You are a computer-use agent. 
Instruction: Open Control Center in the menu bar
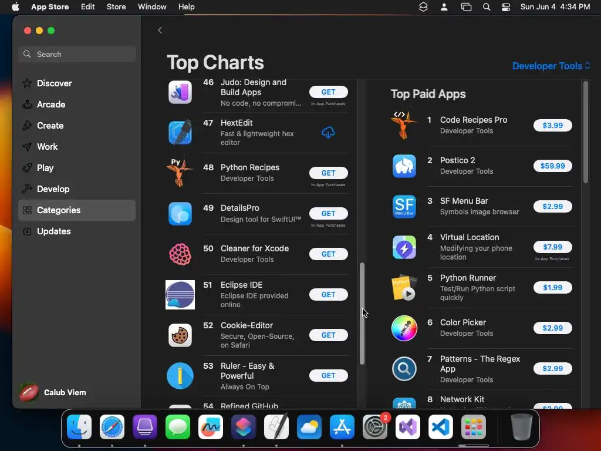click(x=506, y=7)
